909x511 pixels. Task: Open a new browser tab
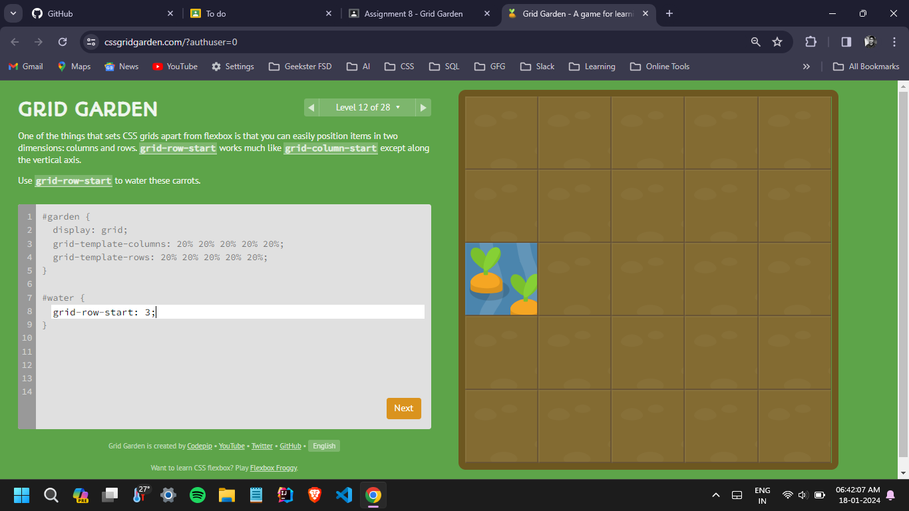pos(669,13)
